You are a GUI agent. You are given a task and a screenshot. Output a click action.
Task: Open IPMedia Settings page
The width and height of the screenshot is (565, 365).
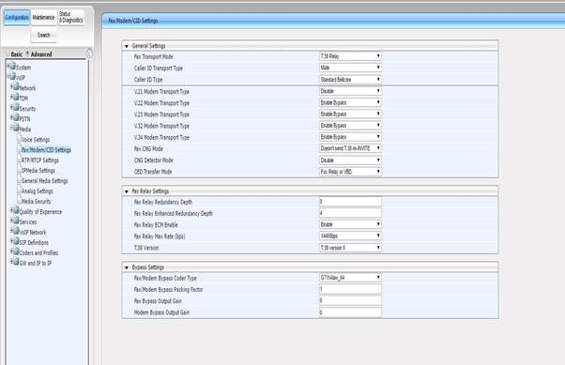(38, 171)
